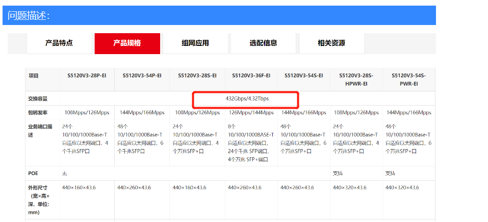Click the 交换容量 row label

38,99
